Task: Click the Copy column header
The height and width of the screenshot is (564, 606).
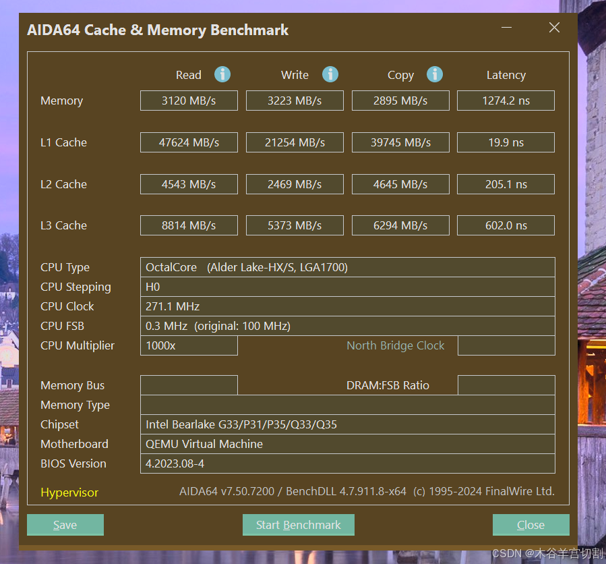Action: [401, 75]
